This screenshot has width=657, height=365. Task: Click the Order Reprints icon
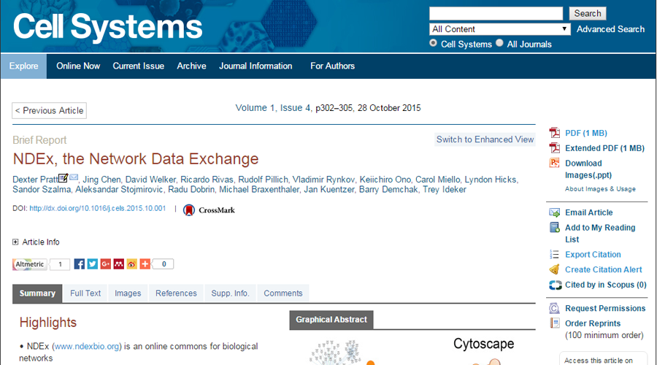554,323
